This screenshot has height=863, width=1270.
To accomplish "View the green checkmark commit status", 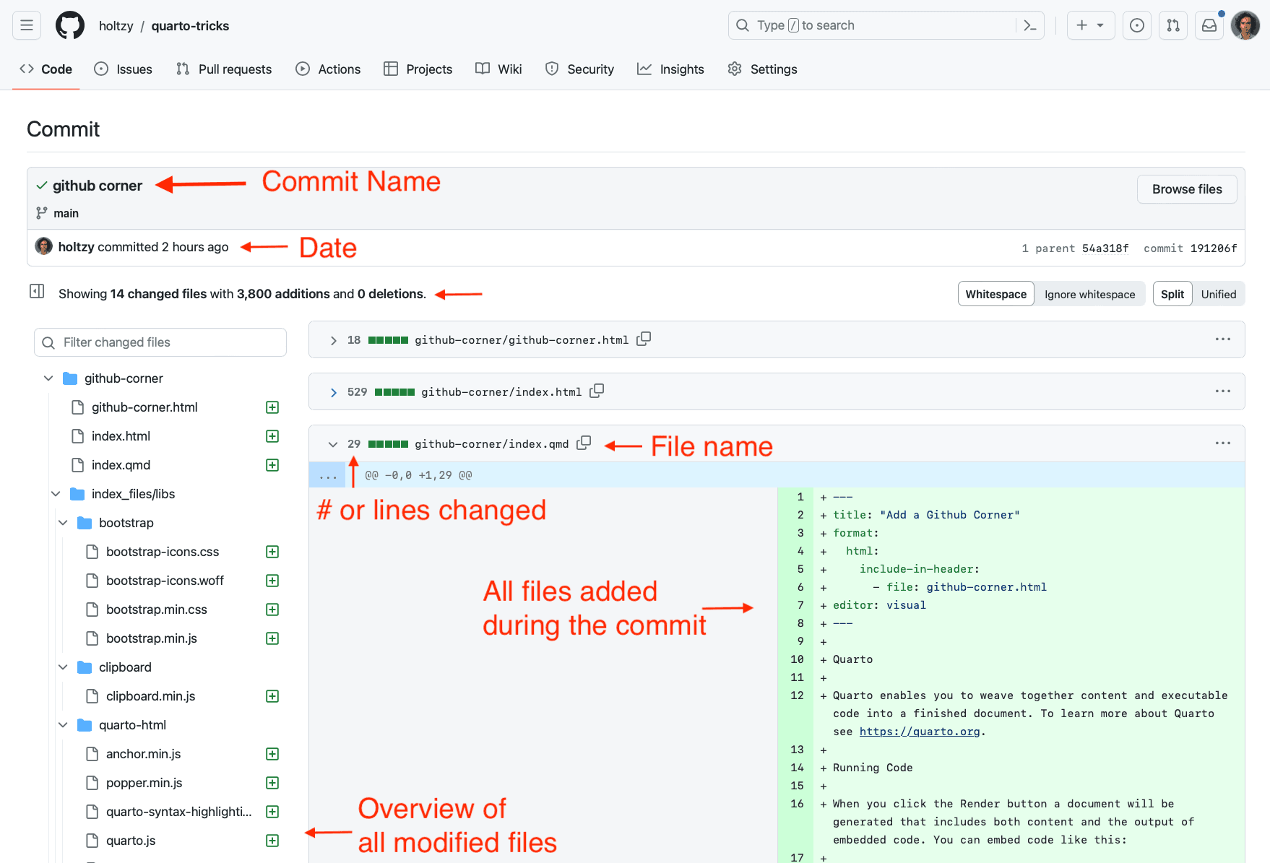I will (42, 186).
